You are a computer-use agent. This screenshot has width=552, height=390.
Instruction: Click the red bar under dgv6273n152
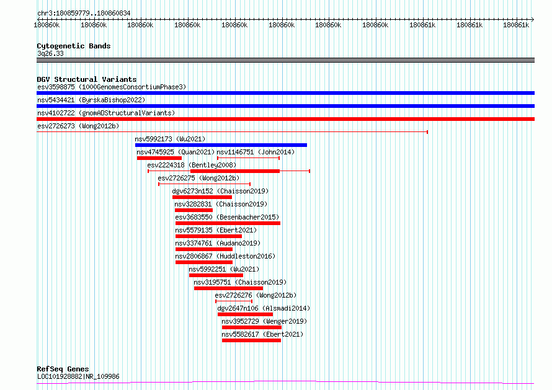pos(202,197)
